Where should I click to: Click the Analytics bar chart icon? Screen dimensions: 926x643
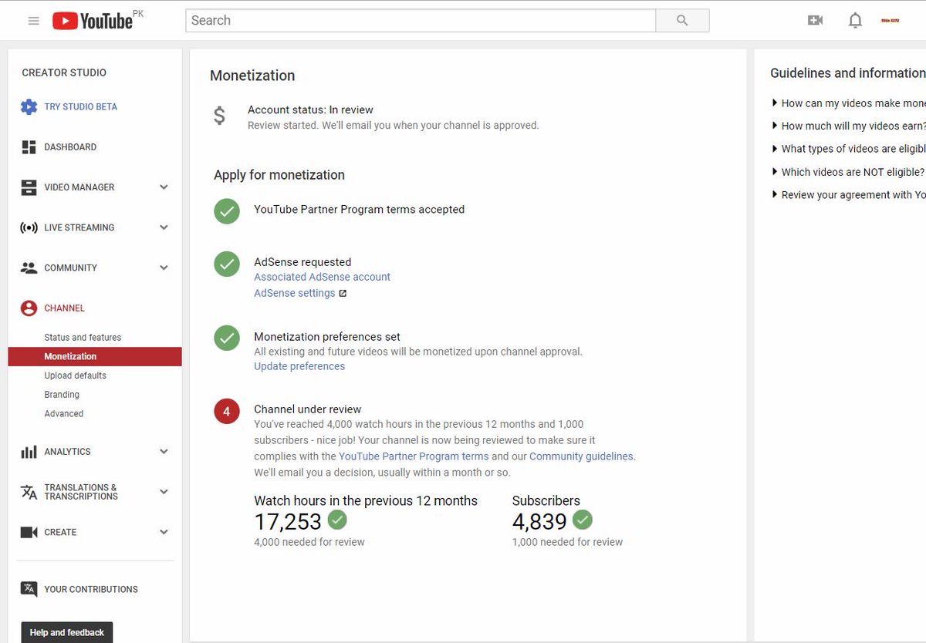point(29,452)
